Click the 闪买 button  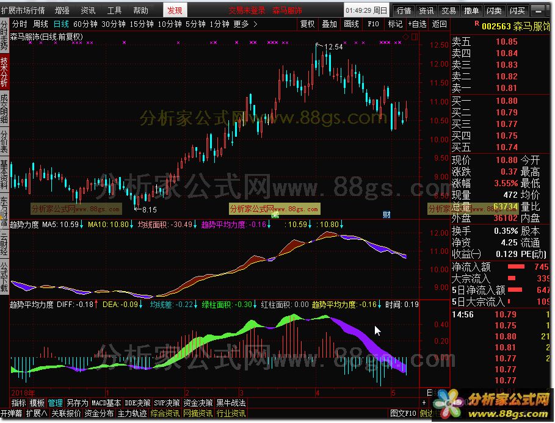pyautogui.click(x=518, y=10)
